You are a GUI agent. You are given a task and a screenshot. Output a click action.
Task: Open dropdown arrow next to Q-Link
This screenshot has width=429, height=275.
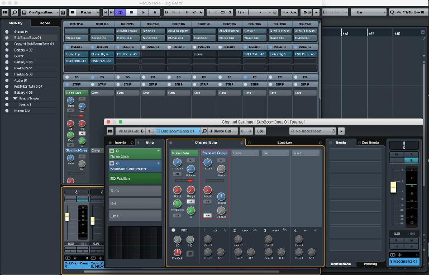coord(316,12)
